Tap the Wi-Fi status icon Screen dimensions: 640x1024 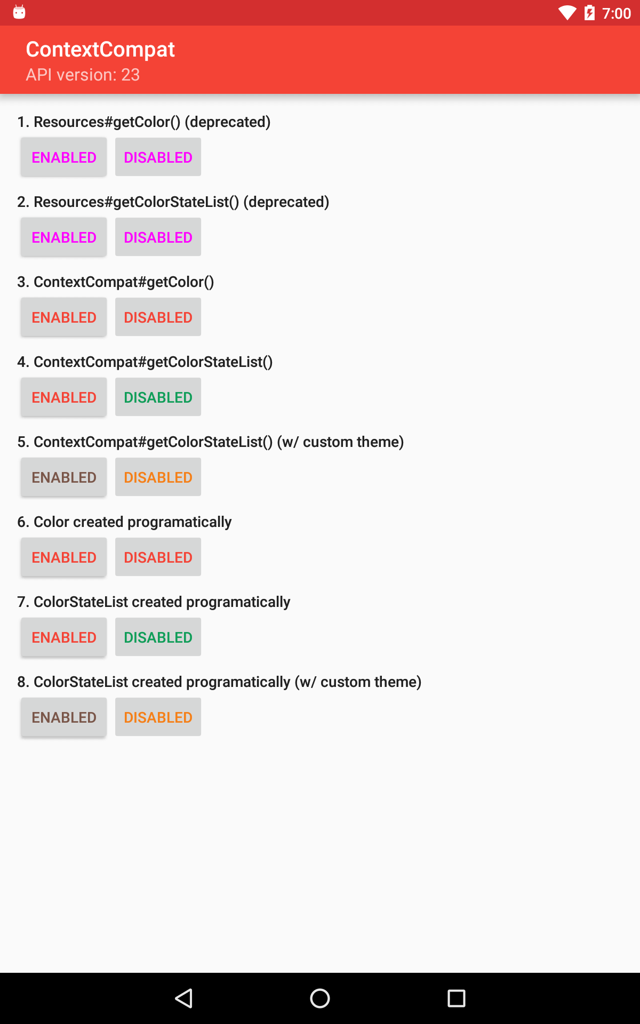567,13
